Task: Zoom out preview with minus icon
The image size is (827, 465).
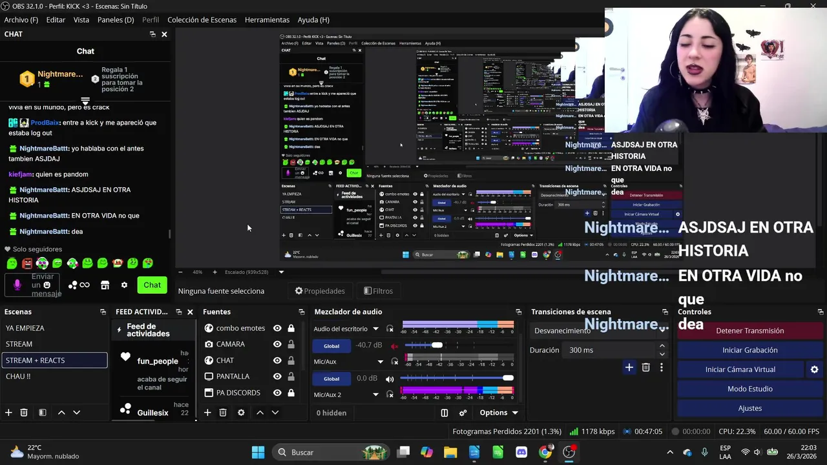Action: click(180, 272)
